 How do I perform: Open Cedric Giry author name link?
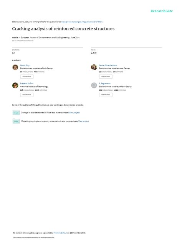click(x=25, y=65)
